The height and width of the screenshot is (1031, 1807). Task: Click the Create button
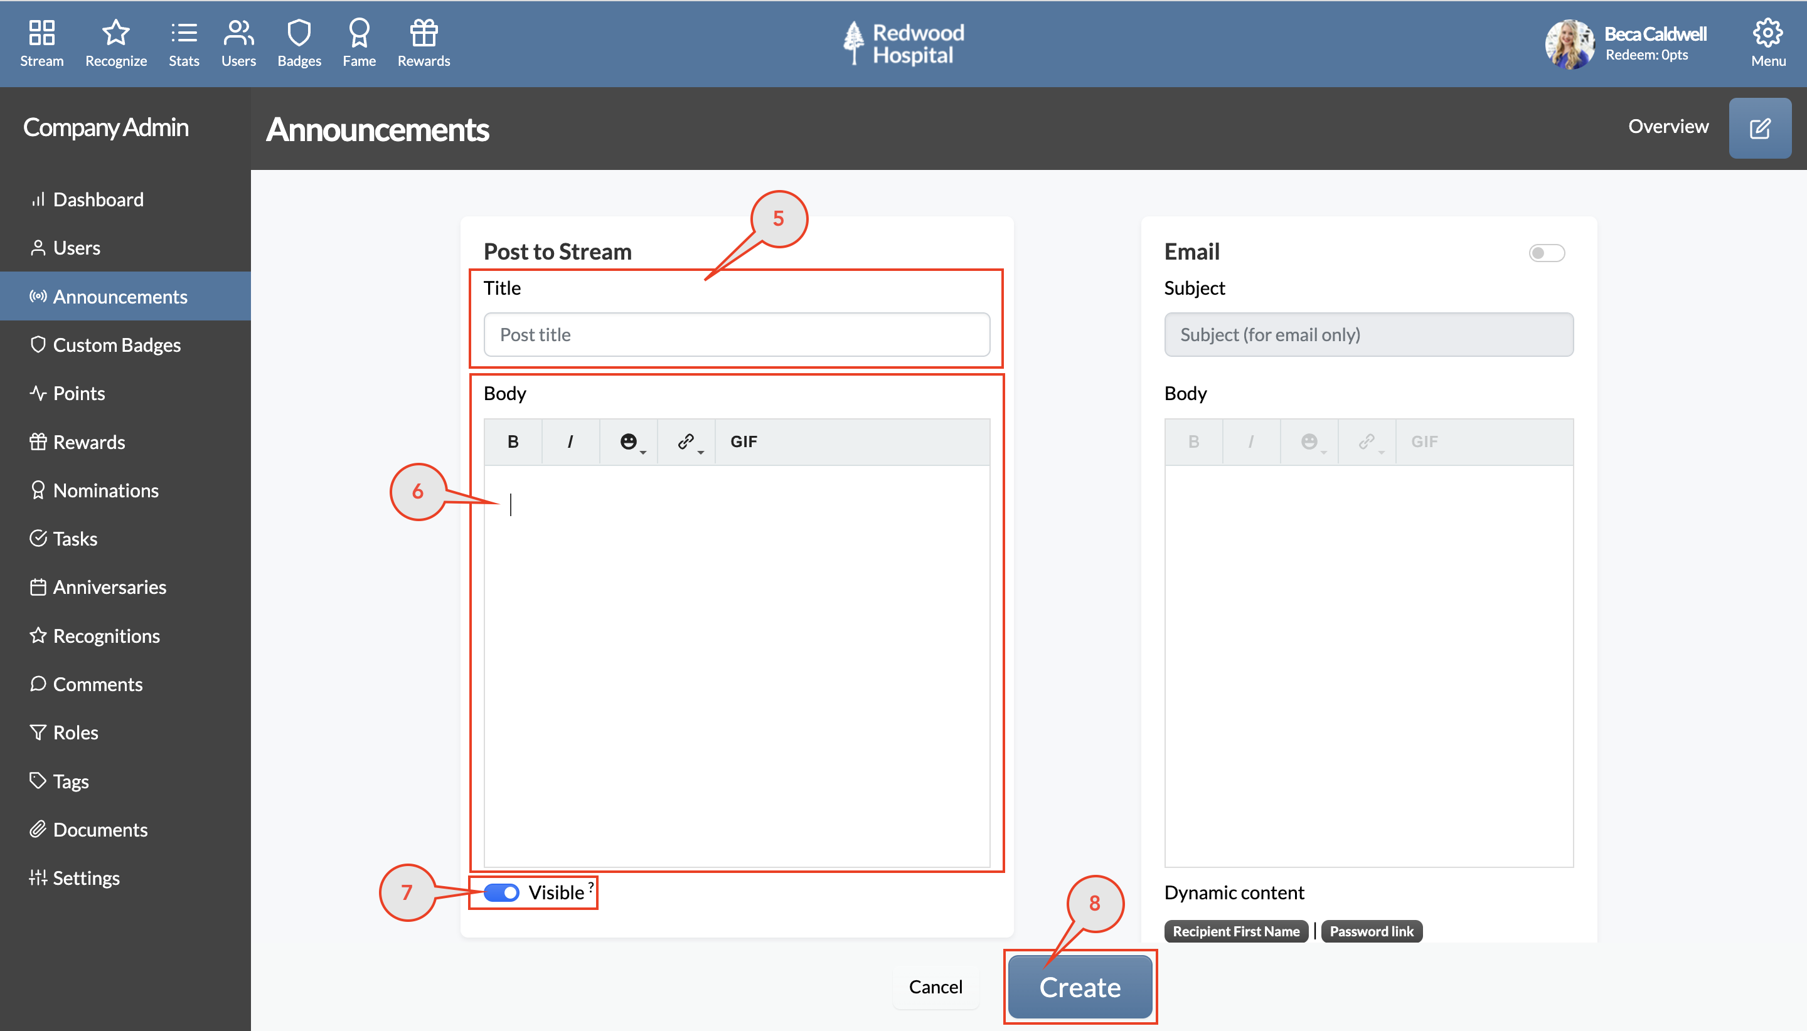pyautogui.click(x=1079, y=986)
